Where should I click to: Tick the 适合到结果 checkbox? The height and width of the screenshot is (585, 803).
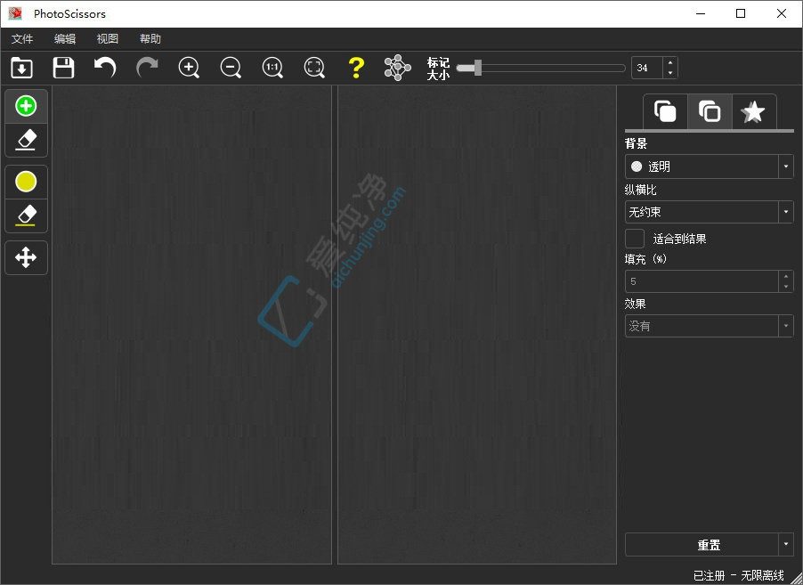point(635,239)
